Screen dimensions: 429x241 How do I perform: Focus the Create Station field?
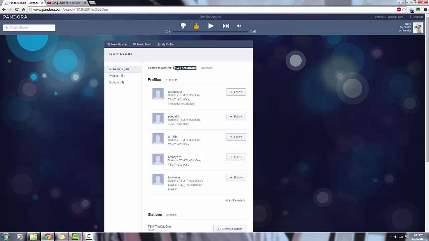coord(29,27)
